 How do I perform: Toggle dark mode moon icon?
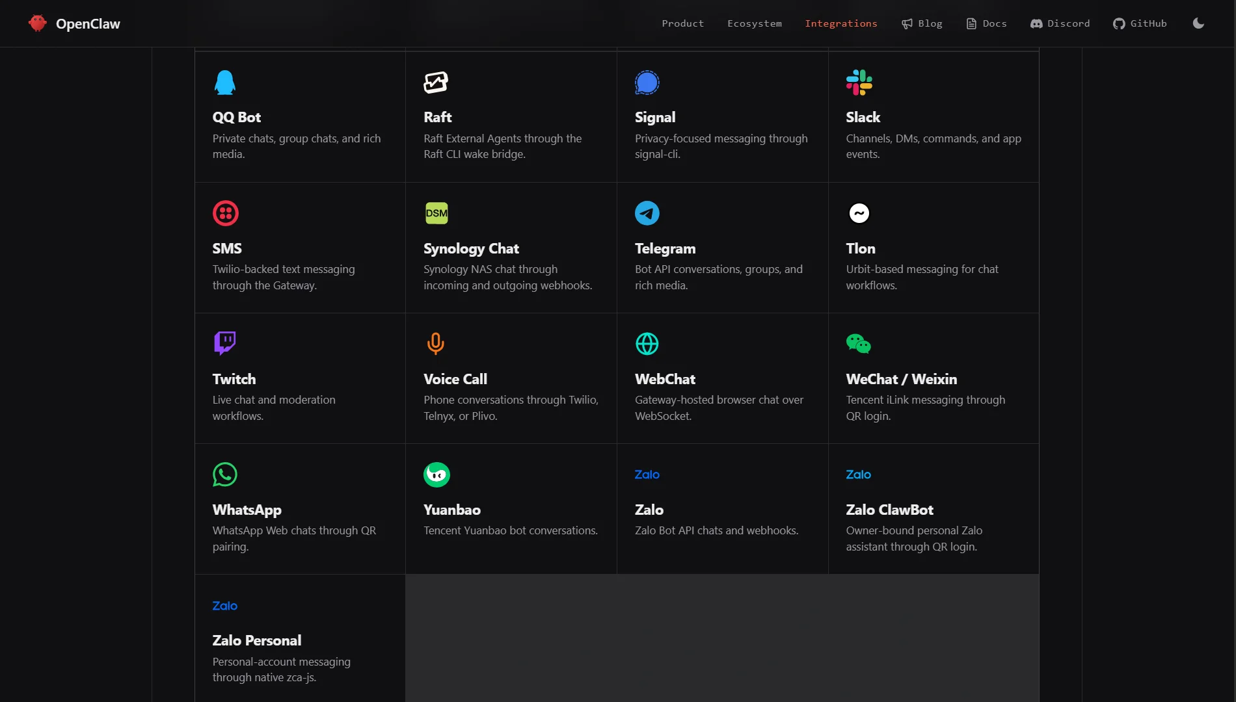[x=1198, y=23]
